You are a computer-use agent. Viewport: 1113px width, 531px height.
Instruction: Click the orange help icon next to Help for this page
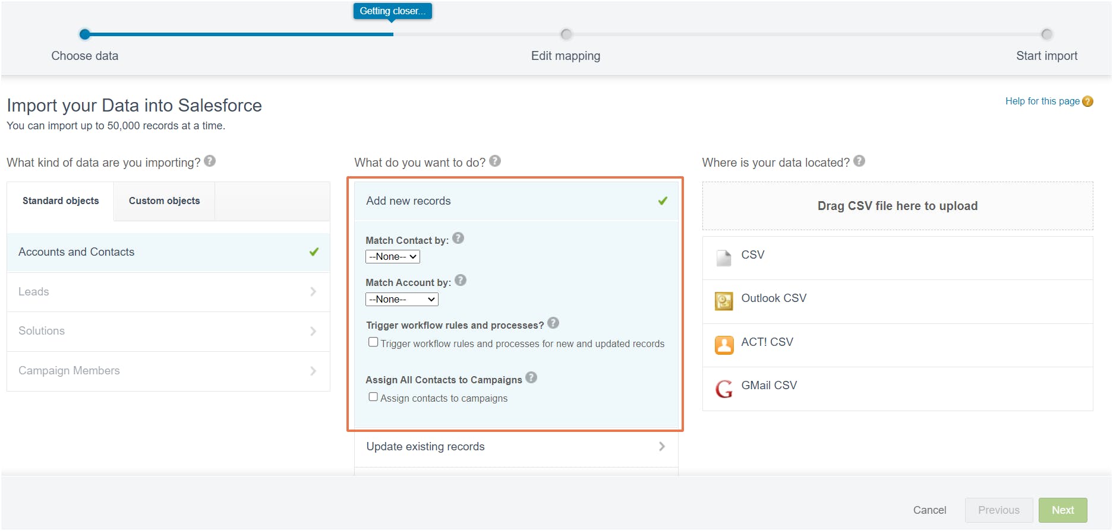1088,101
